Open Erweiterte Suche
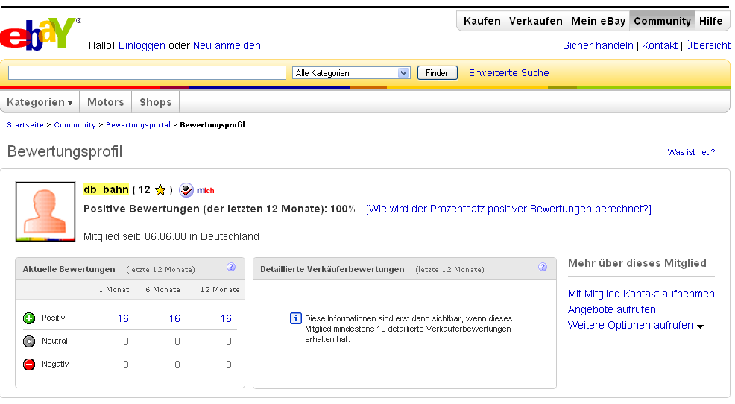 [x=509, y=72]
